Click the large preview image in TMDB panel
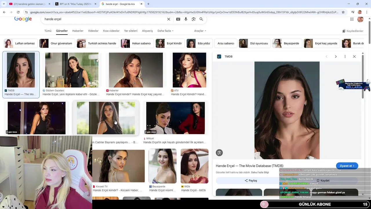 coord(287,110)
